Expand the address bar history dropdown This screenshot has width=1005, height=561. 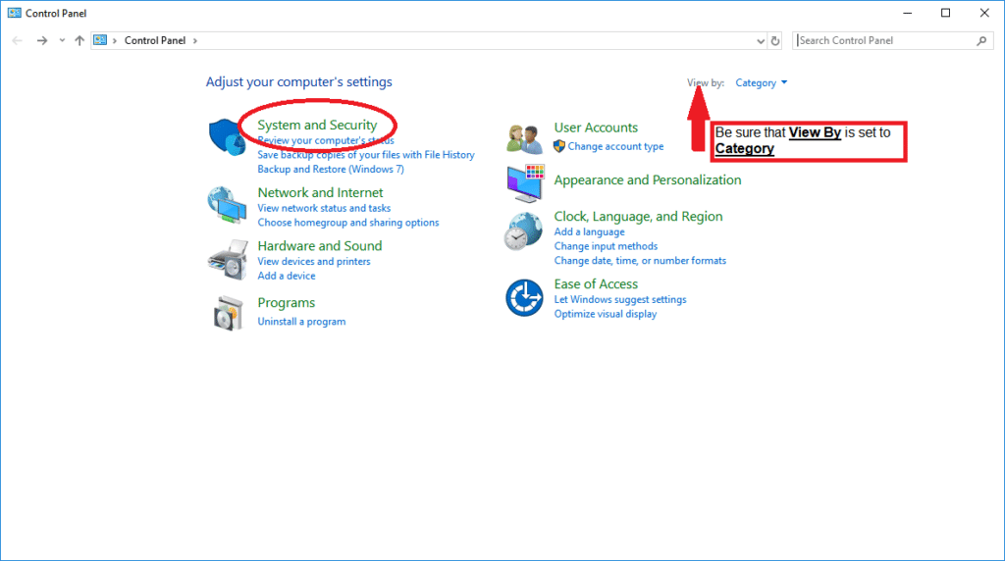point(761,41)
